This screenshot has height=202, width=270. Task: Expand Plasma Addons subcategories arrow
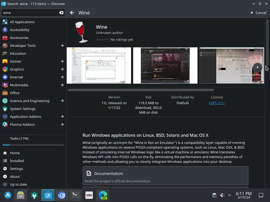tap(62, 124)
